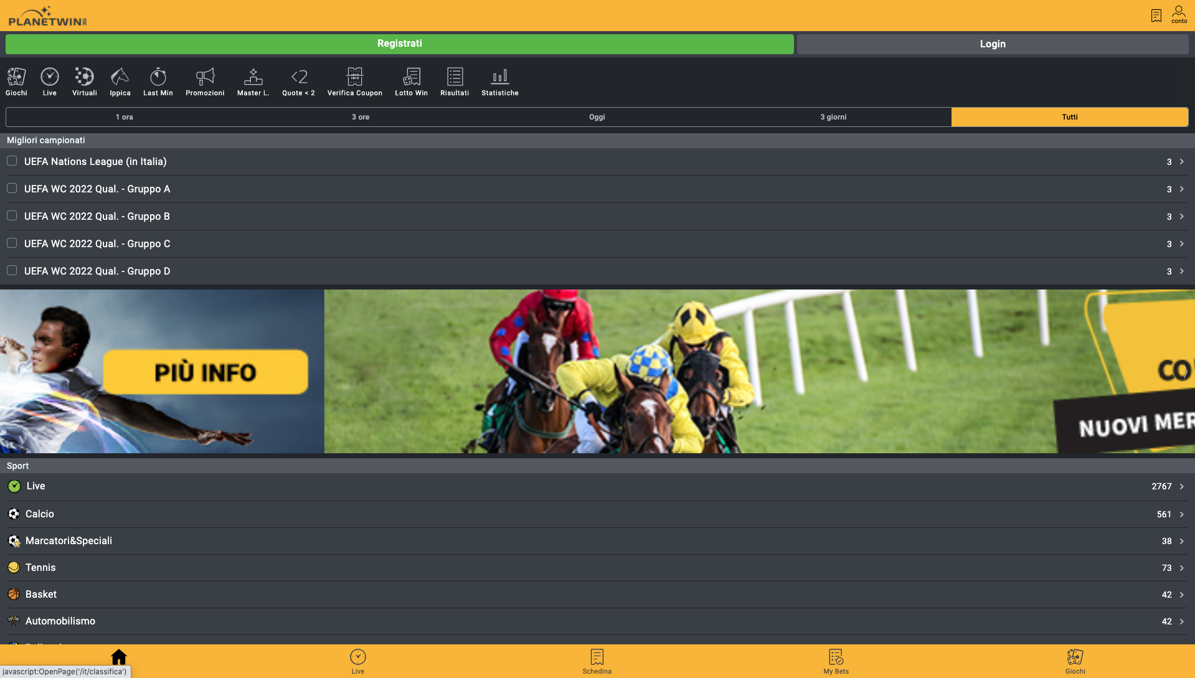Check the UEFA Nations League checkbox
This screenshot has width=1195, height=678.
point(12,161)
